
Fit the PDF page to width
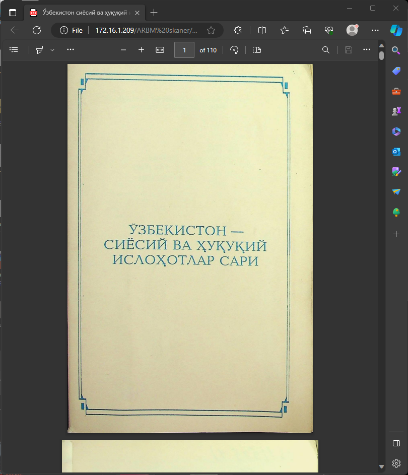click(160, 50)
